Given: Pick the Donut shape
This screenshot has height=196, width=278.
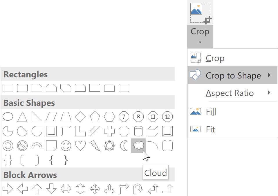Looking at the screenshot, I should pos(8,145).
